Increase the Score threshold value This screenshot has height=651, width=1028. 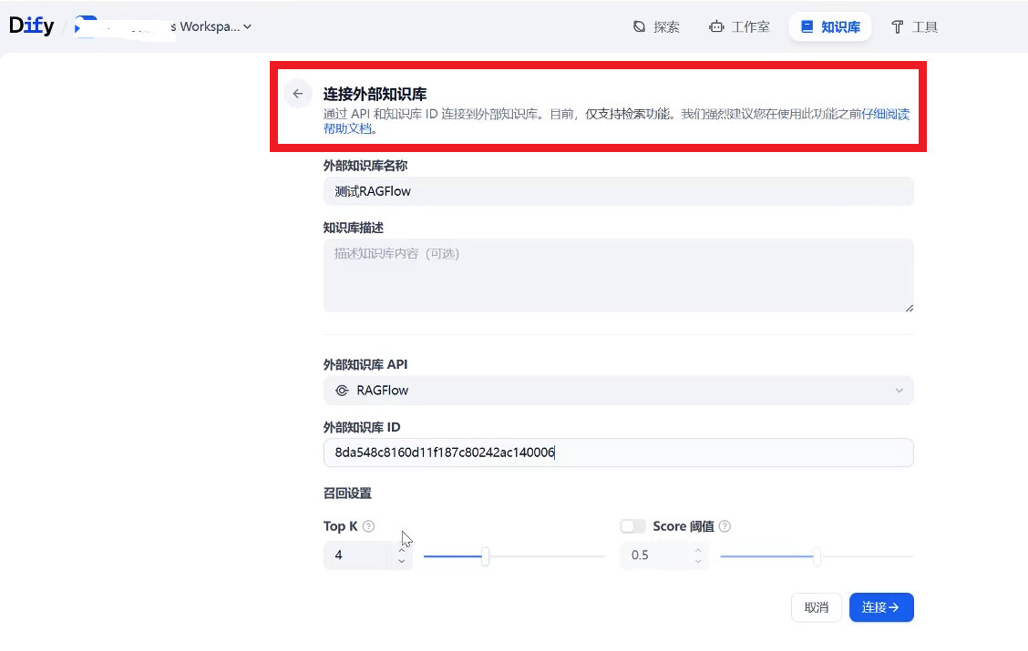pyautogui.click(x=698, y=550)
